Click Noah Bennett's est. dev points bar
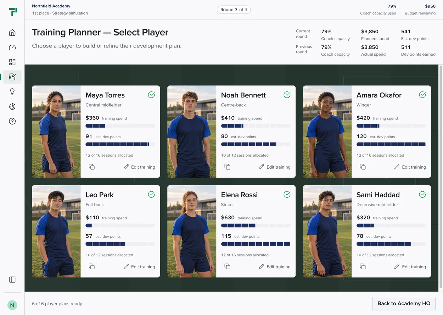The image size is (443, 315). tap(256, 144)
